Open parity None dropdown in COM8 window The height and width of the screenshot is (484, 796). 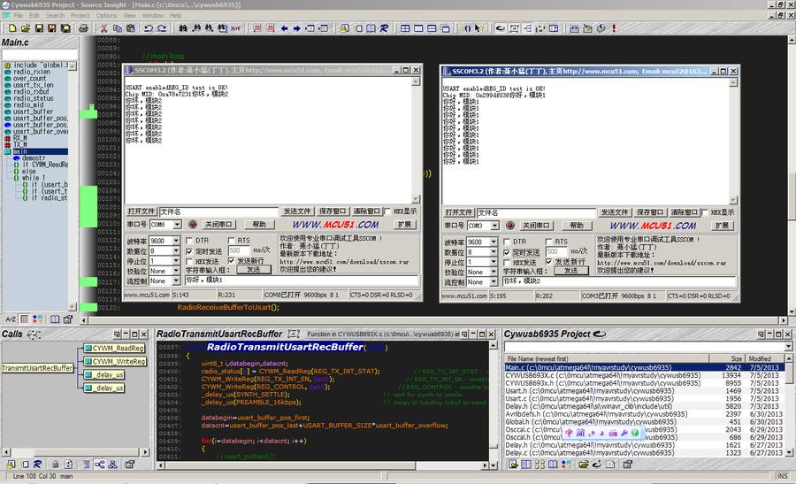[176, 271]
